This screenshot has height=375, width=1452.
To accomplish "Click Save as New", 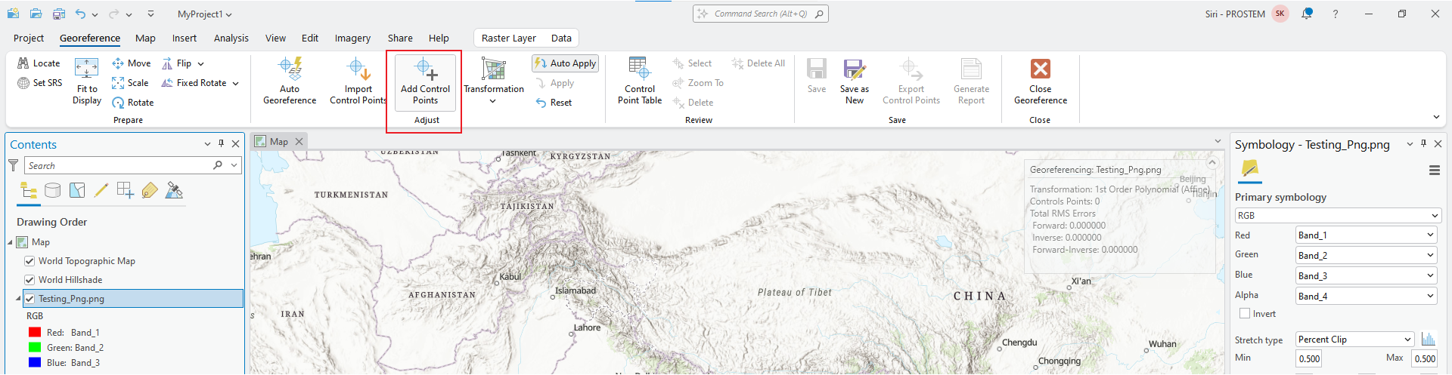I will [855, 81].
